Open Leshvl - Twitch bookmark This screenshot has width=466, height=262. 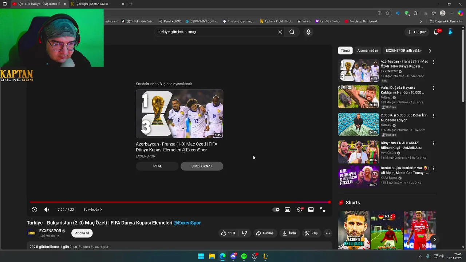pyautogui.click(x=328, y=21)
